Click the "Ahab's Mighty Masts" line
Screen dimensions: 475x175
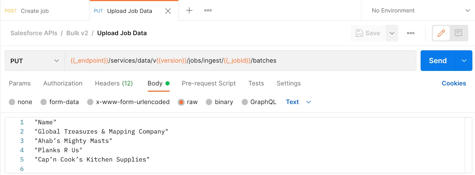(x=73, y=141)
